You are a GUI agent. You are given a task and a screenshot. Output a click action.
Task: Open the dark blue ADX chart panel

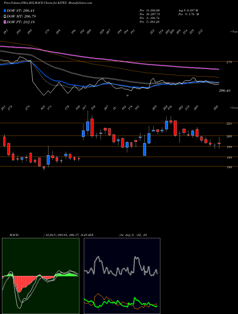[122, 276]
